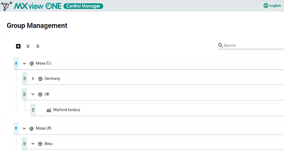The width and height of the screenshot is (284, 150).
Task: Click the Moxa EU group icon
Action: (31, 63)
